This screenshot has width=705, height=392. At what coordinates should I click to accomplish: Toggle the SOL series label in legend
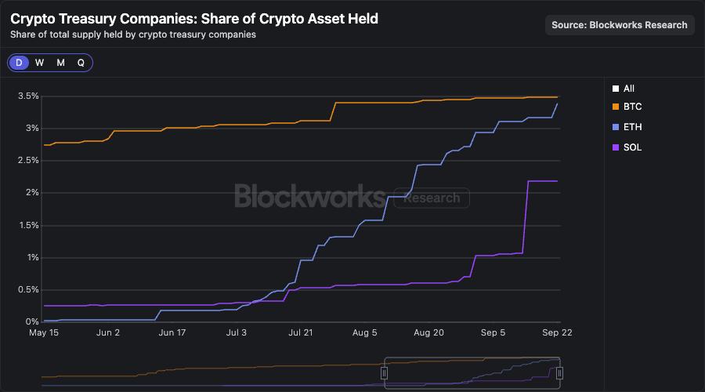point(633,147)
